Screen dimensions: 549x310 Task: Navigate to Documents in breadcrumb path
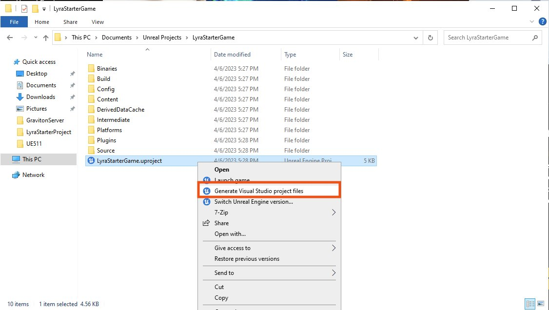pyautogui.click(x=117, y=38)
